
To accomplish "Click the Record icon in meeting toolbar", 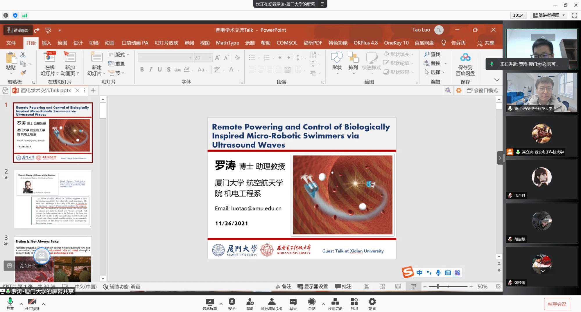I will click(x=312, y=302).
